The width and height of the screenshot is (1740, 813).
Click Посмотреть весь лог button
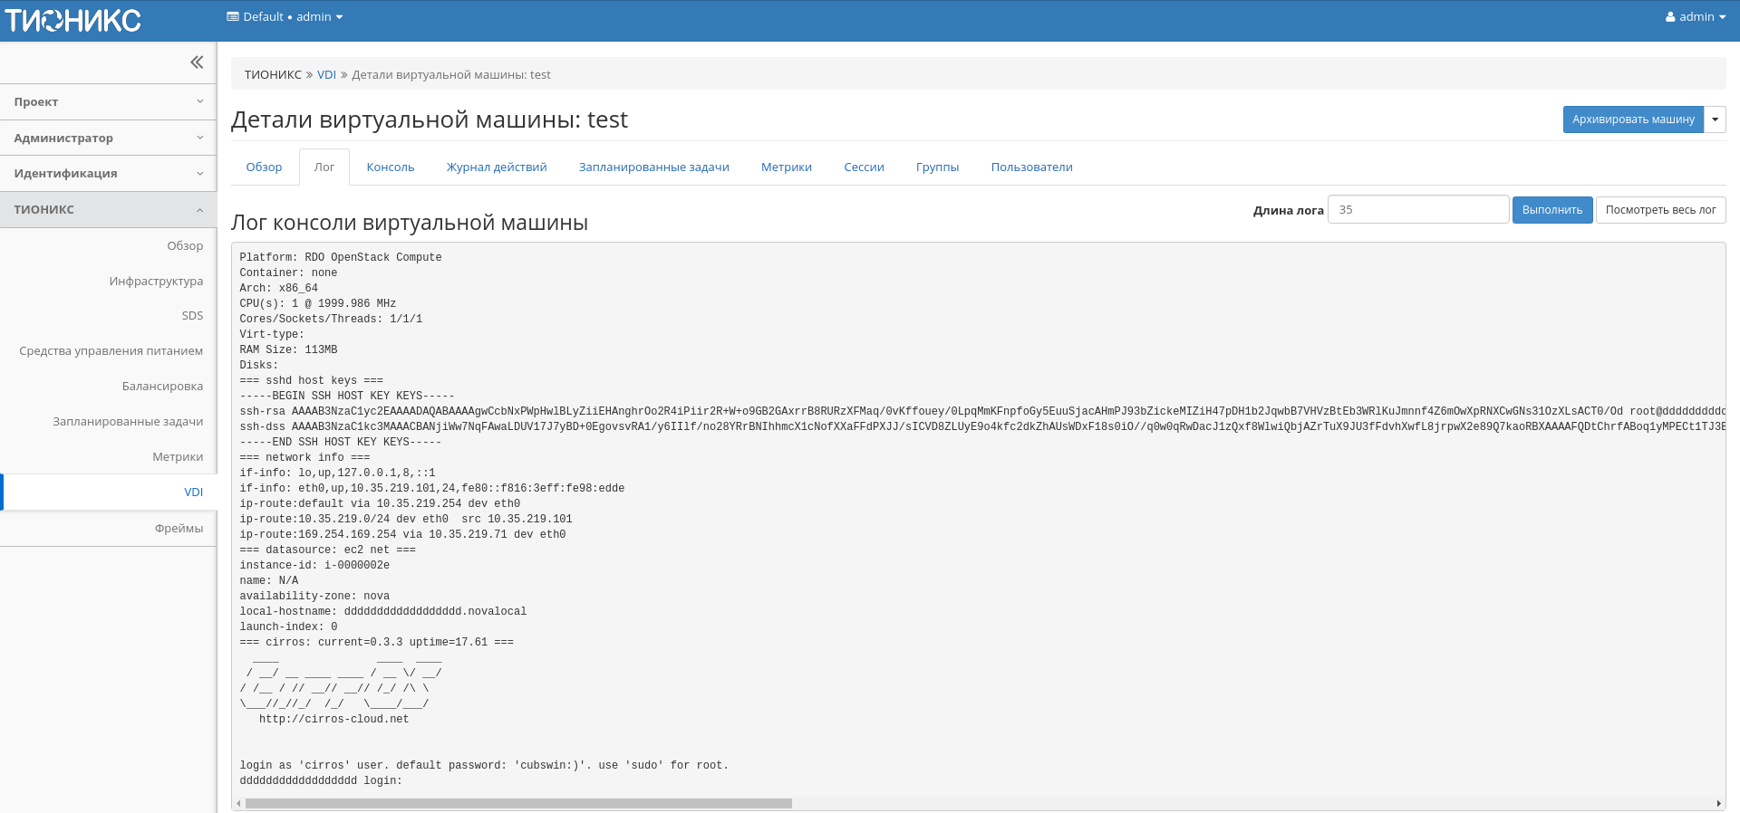[x=1660, y=210]
